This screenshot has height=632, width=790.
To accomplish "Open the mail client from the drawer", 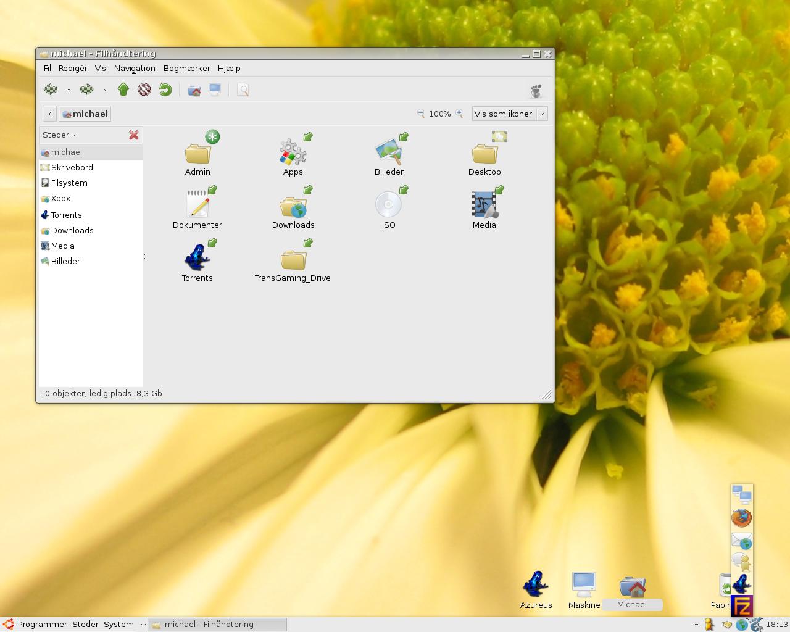I will [x=742, y=541].
